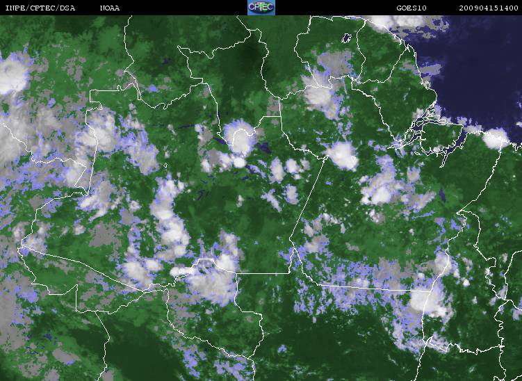Click the CPTEC logo in the header
The height and width of the screenshot is (381, 522).
point(261,7)
